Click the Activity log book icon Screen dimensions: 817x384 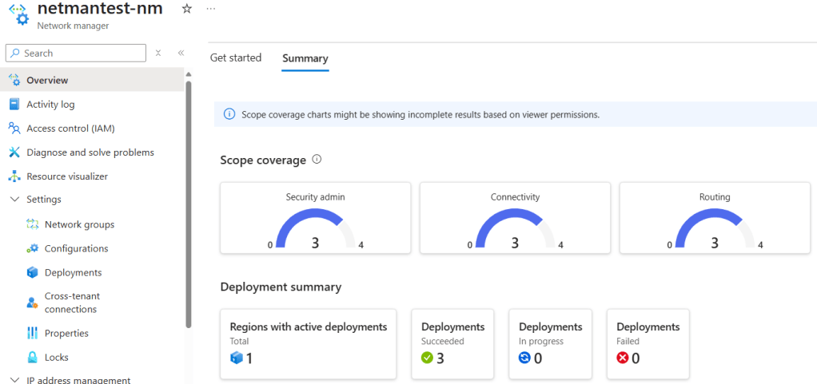click(14, 104)
